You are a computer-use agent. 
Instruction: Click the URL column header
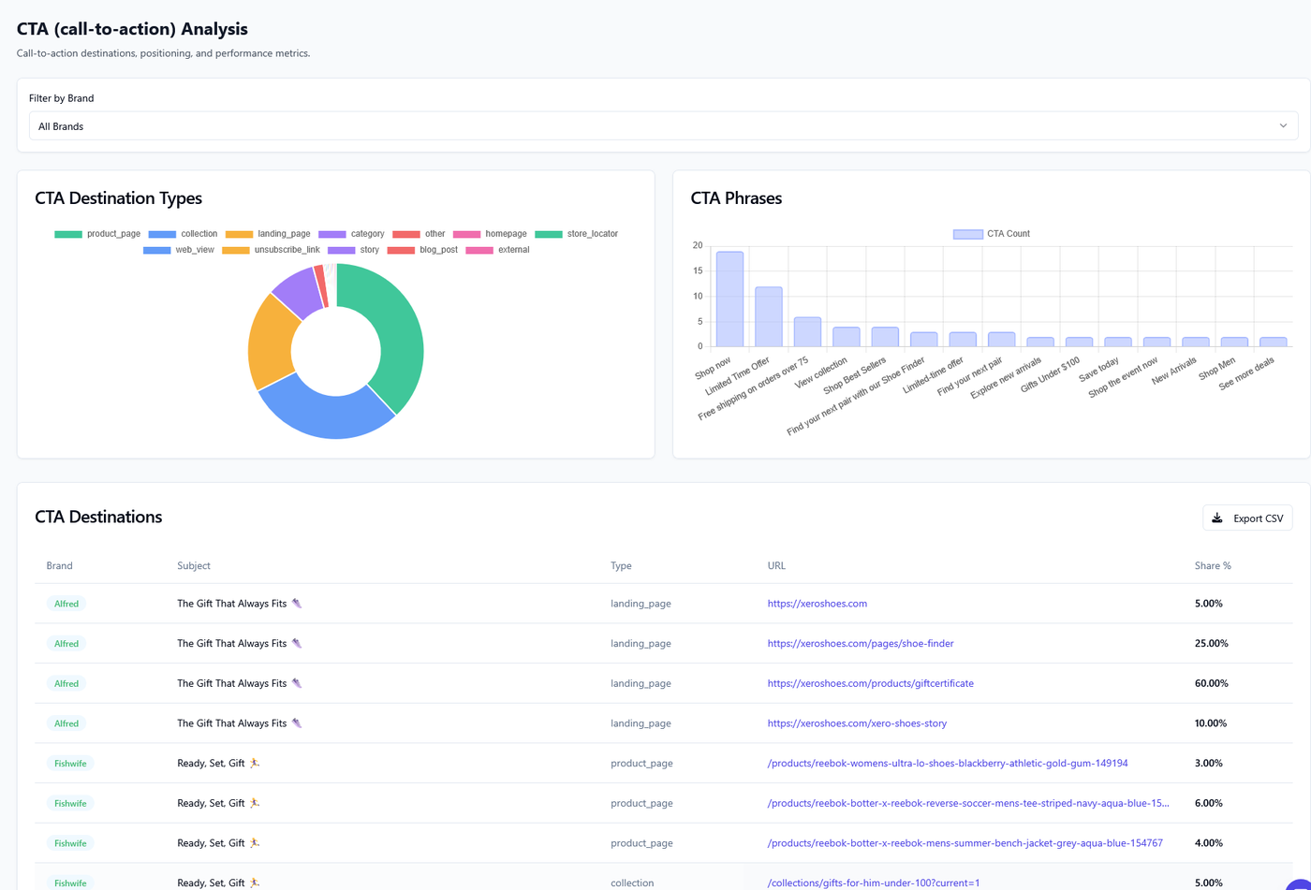[776, 566]
